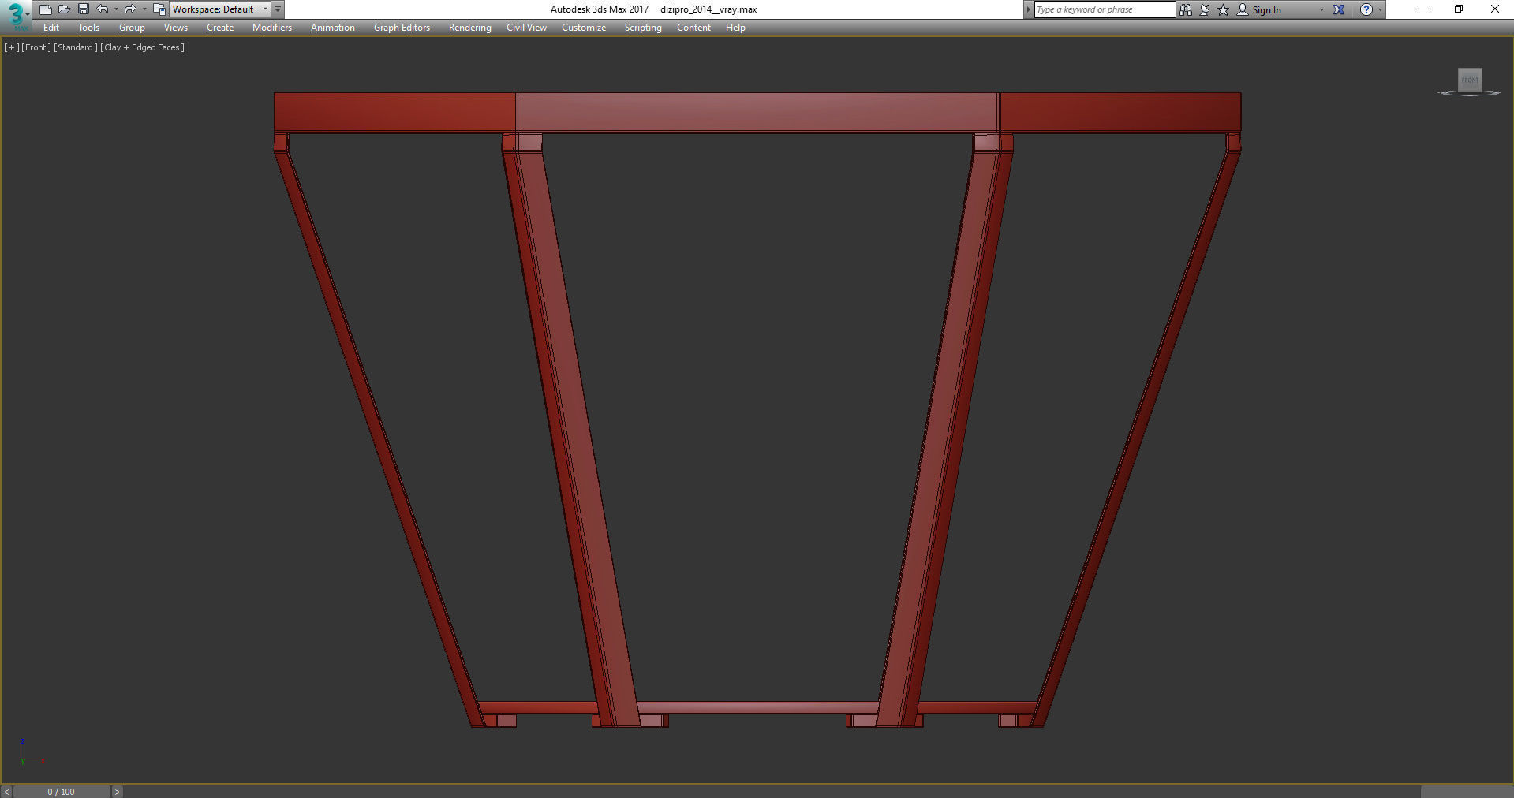Open the Communication Center satellite icon
1514x798 pixels.
(1205, 9)
